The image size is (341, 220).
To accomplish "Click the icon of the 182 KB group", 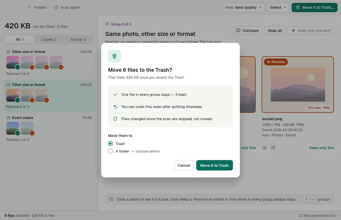I will (x=8, y=52).
